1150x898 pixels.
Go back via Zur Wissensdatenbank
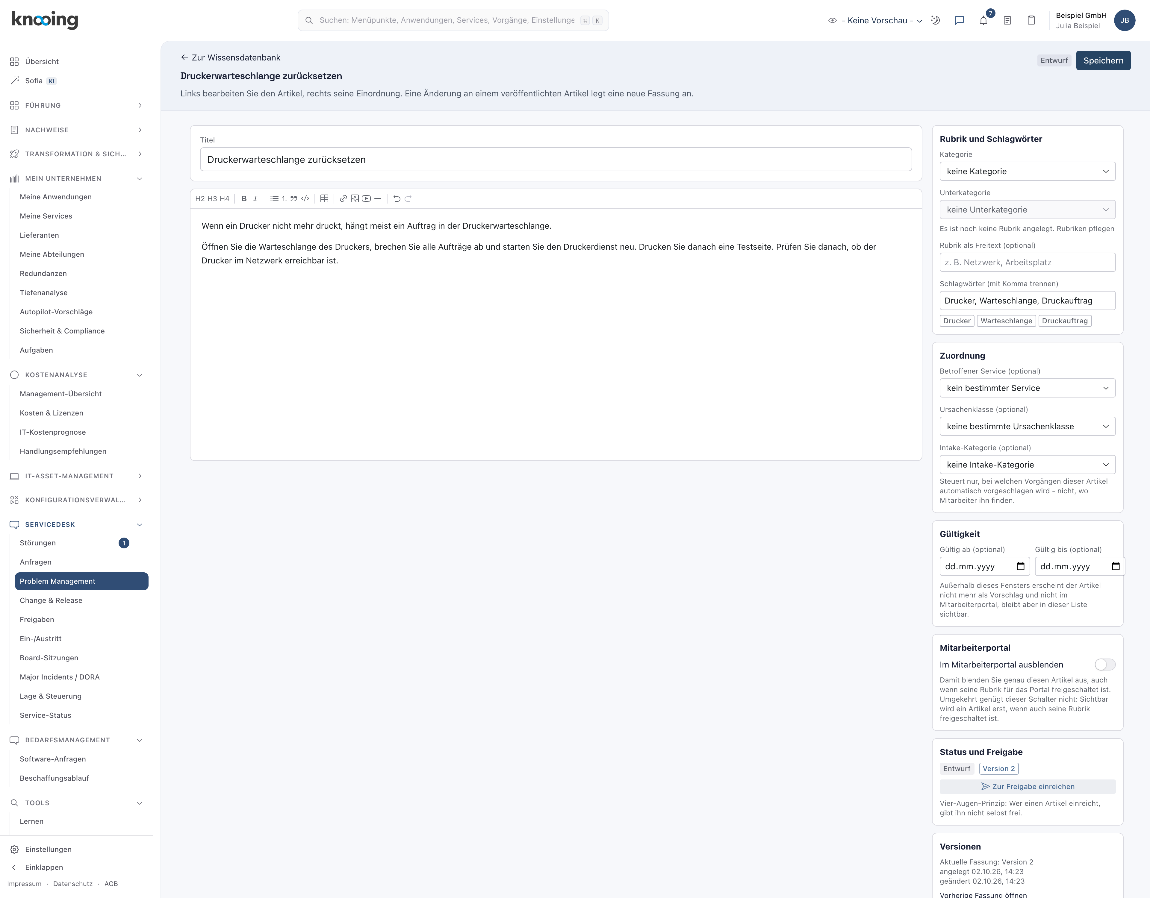click(x=231, y=57)
